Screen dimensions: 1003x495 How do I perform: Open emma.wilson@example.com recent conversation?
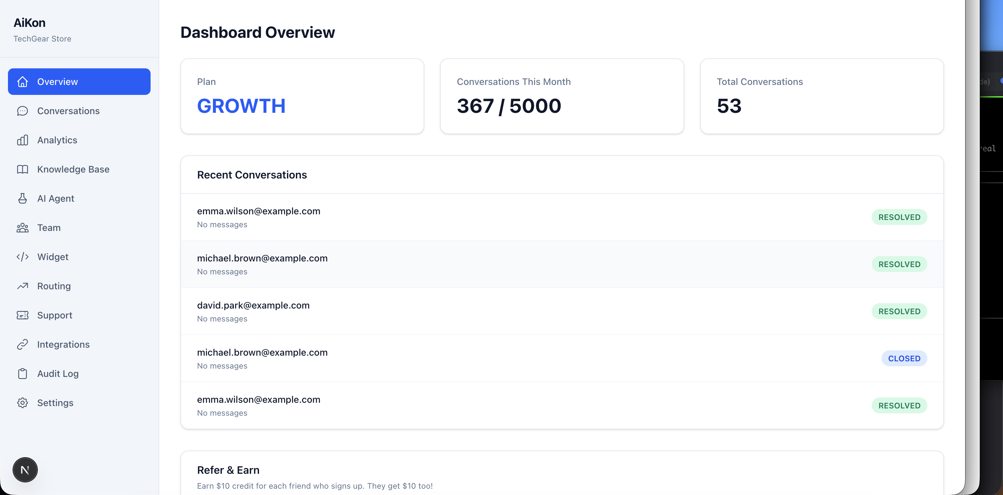click(258, 211)
